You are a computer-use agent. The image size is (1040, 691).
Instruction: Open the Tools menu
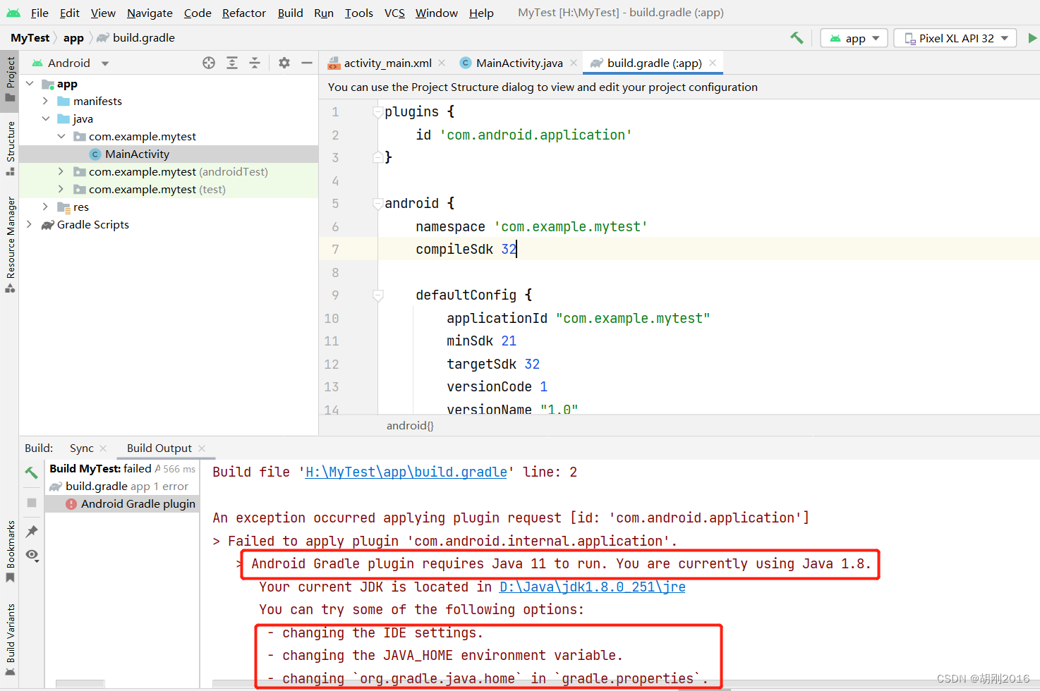pos(359,13)
